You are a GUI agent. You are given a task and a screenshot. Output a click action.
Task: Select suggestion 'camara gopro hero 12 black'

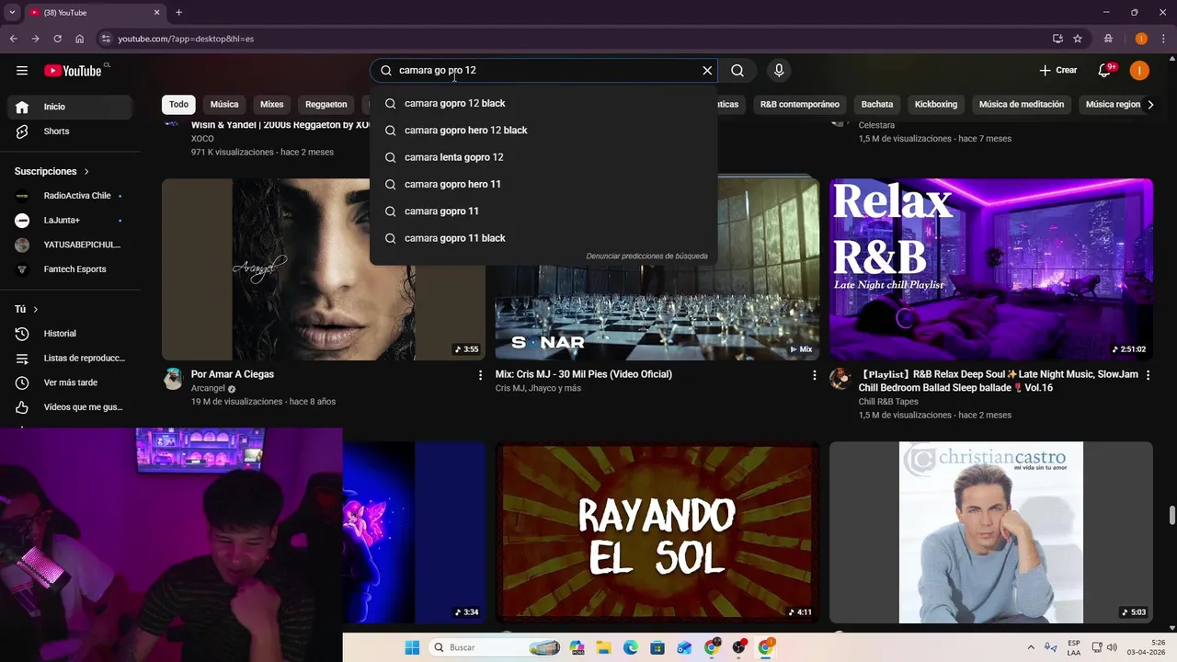pyautogui.click(x=543, y=131)
